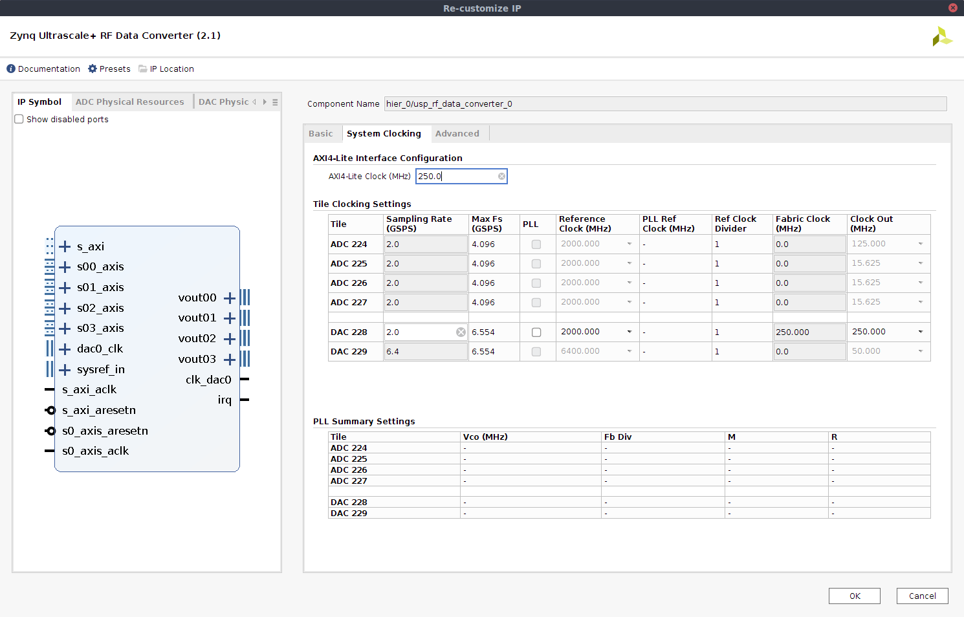Toggle PLL checkbox for ADC 227
The image size is (964, 617).
pos(536,303)
